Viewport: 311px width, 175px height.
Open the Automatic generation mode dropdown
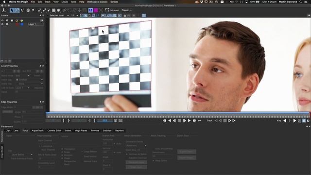[136, 146]
